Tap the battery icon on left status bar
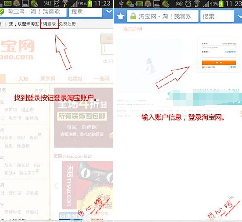 tap(90, 4)
